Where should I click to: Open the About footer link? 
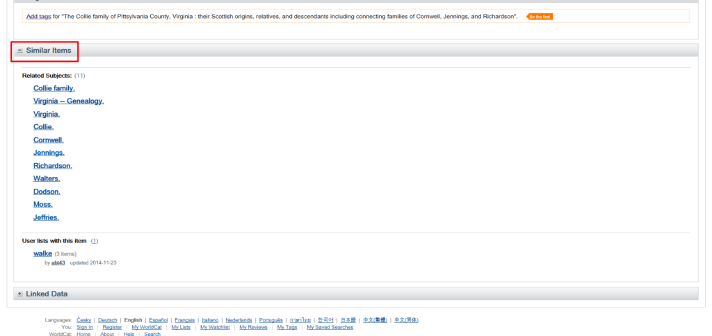coord(107,334)
